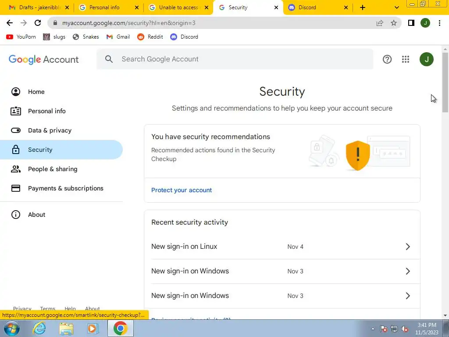The width and height of the screenshot is (449, 337).
Task: Open the Chrome side panel icon
Action: point(411,23)
